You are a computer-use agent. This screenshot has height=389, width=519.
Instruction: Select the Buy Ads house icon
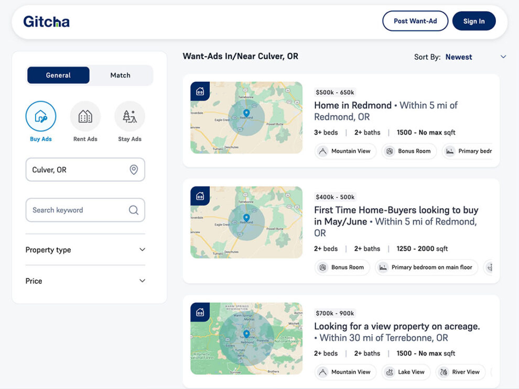point(41,116)
